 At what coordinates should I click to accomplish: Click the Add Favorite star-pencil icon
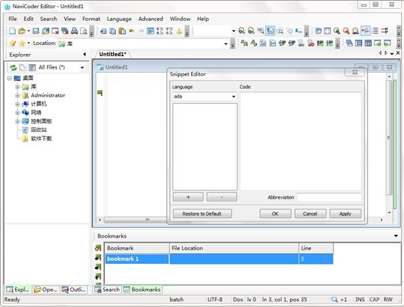point(12,43)
